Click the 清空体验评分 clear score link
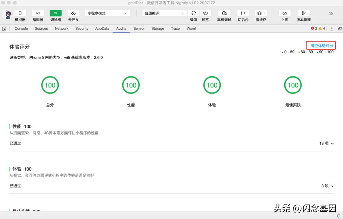 click(321, 45)
